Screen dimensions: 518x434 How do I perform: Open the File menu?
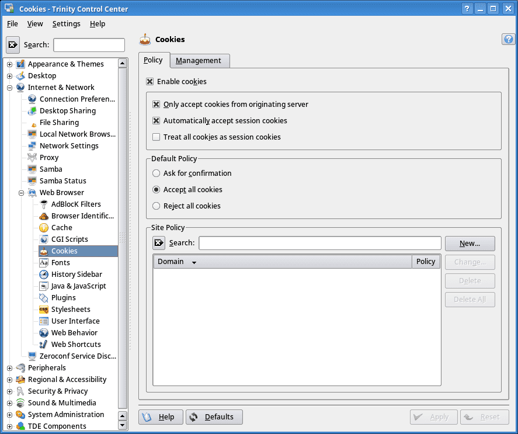(x=12, y=24)
